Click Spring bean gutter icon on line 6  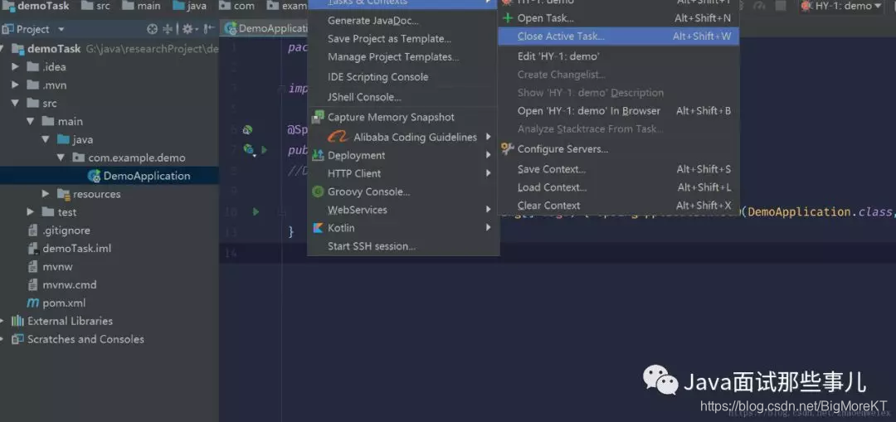[247, 130]
